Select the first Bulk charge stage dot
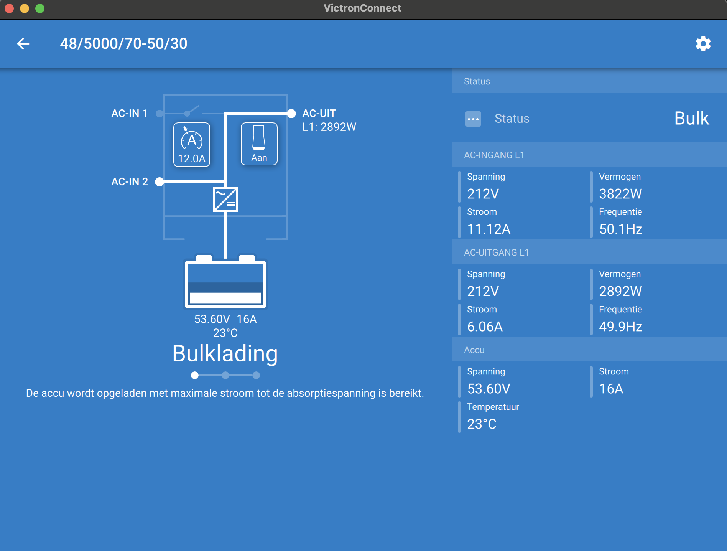 coord(195,375)
